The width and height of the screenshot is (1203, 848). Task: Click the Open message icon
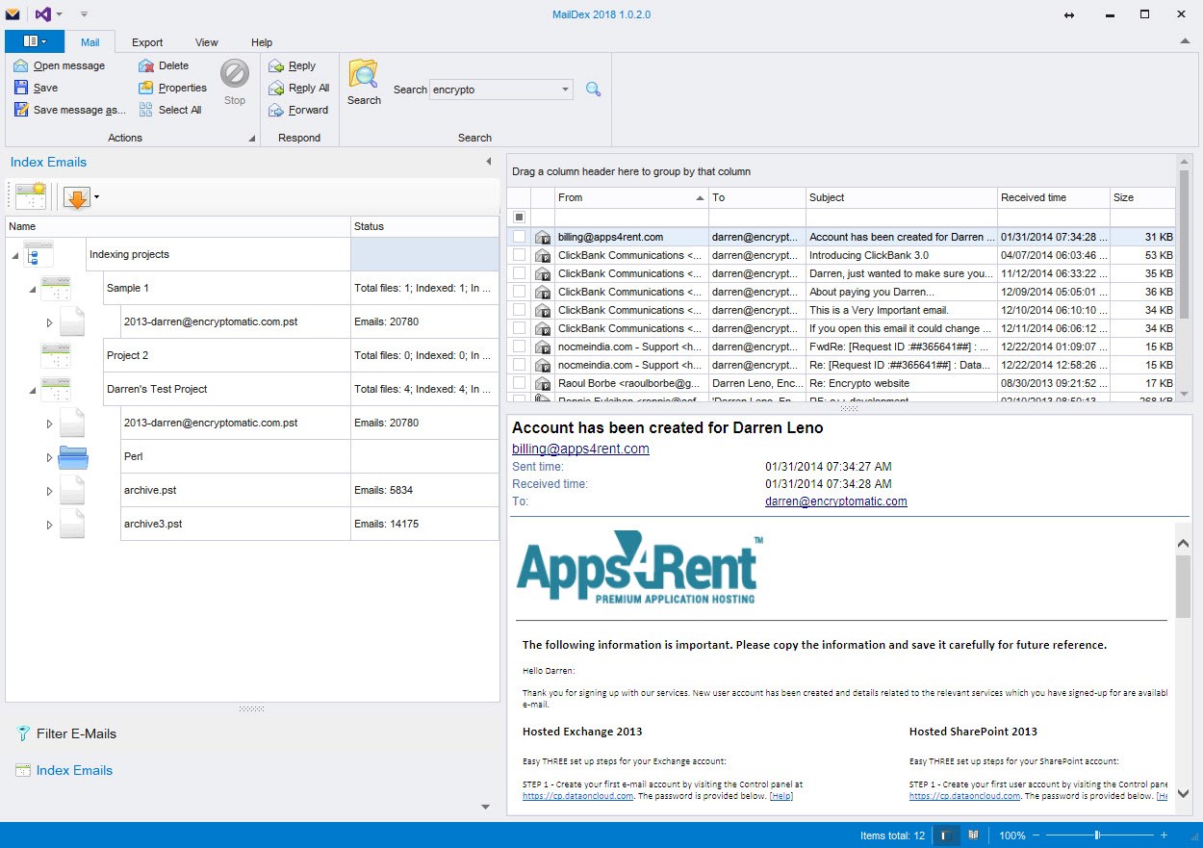coord(21,65)
